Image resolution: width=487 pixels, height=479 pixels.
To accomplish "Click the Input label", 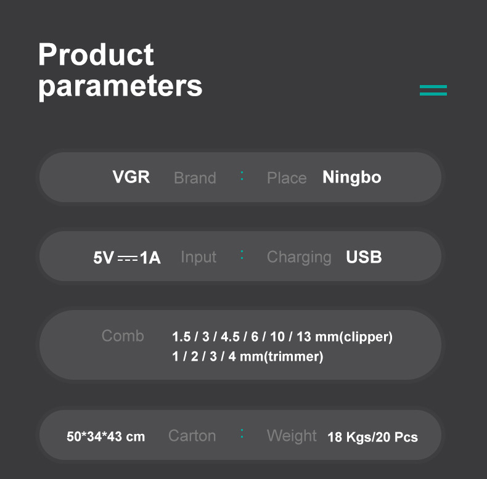I will (198, 257).
